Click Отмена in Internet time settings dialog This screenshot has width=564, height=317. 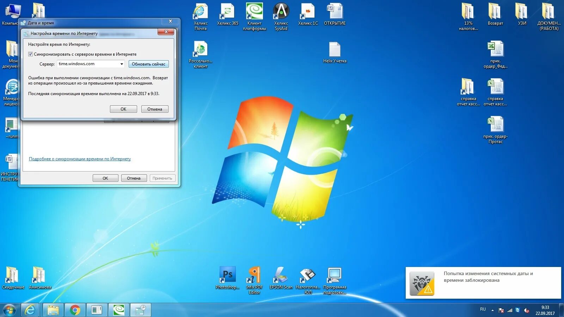(x=155, y=109)
